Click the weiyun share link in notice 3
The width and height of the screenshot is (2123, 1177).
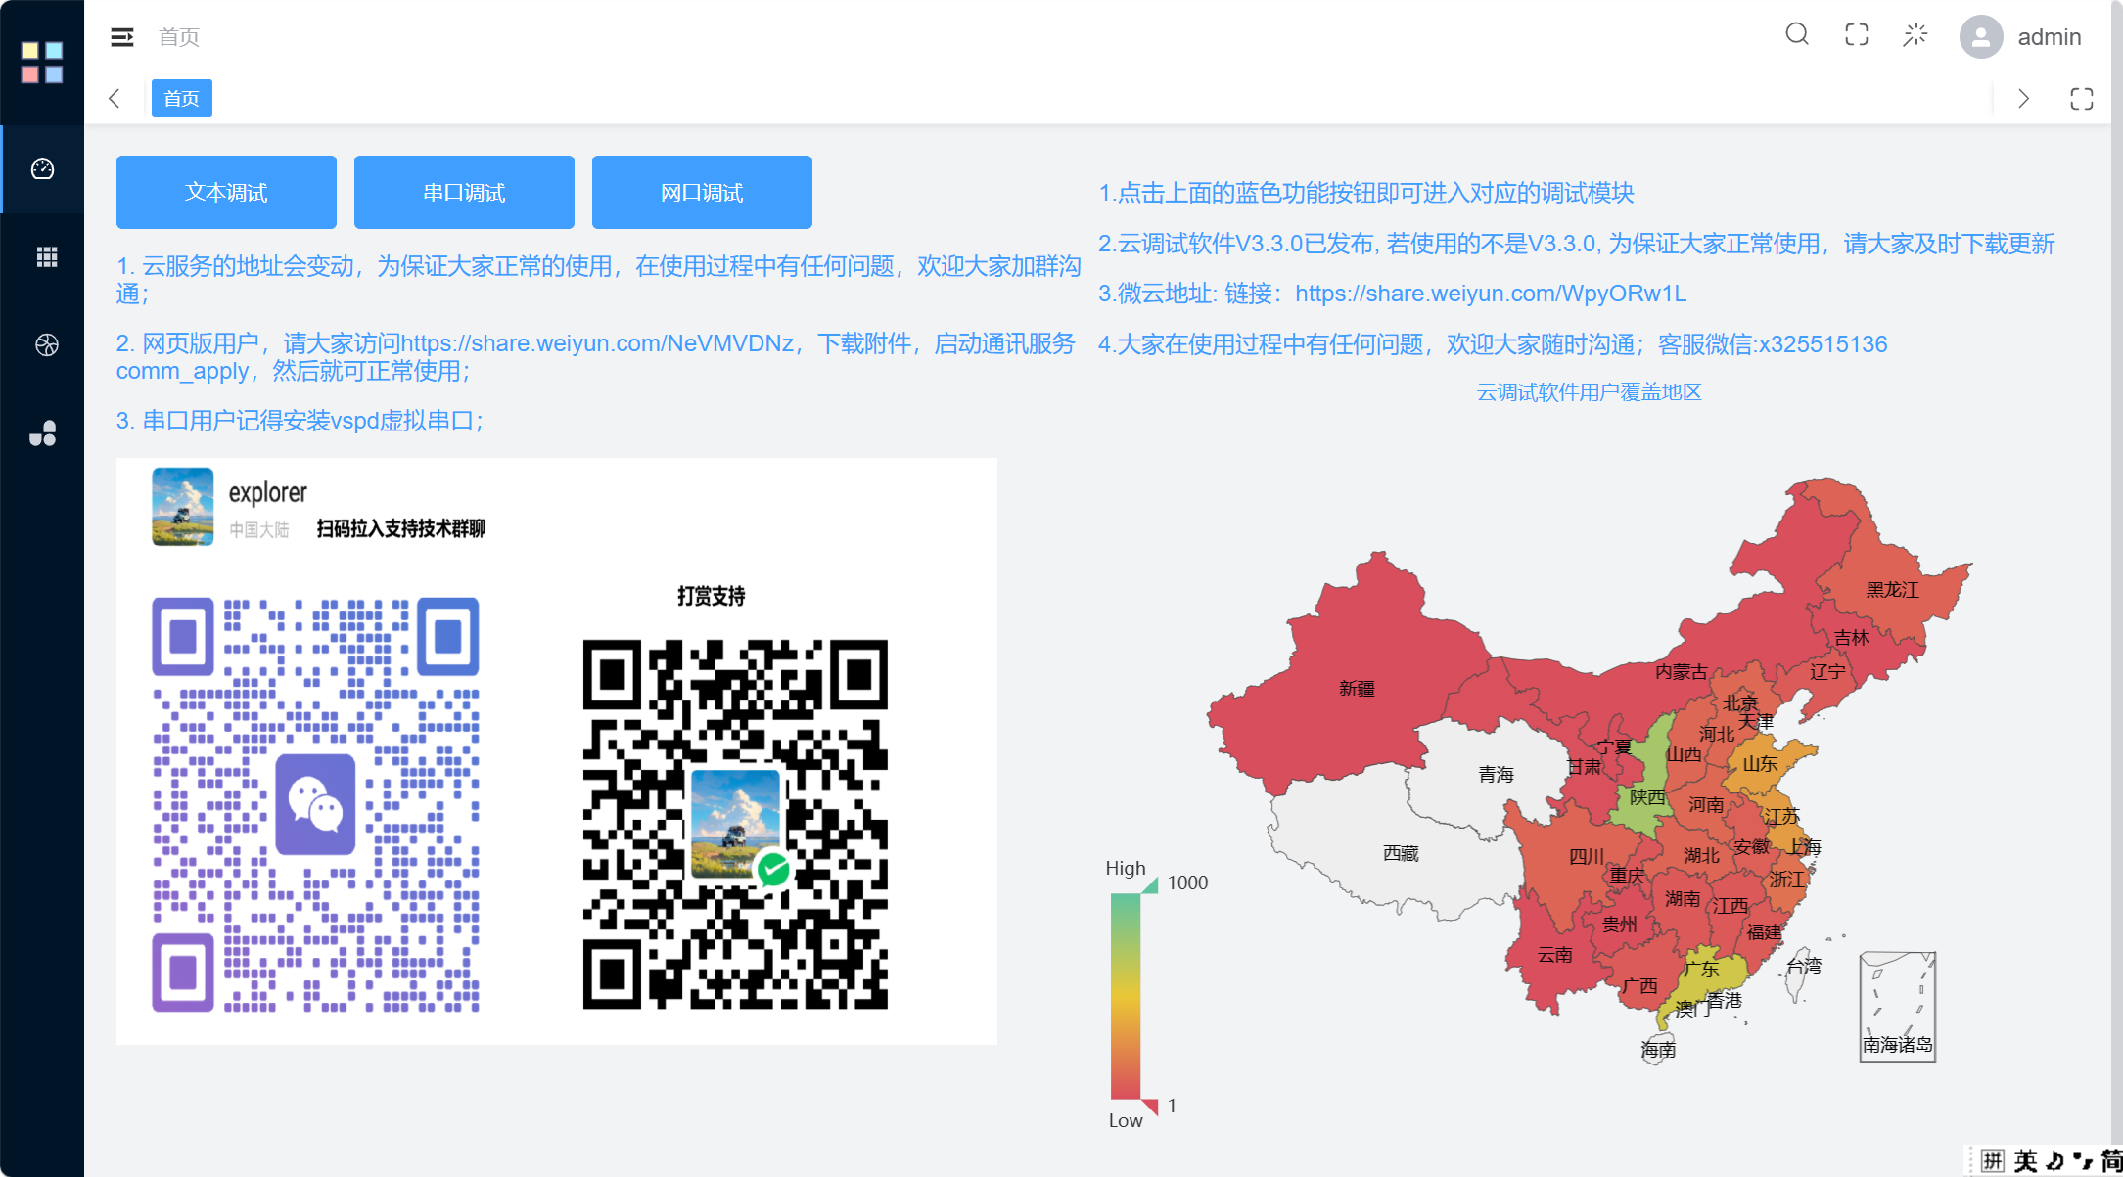click(1491, 294)
